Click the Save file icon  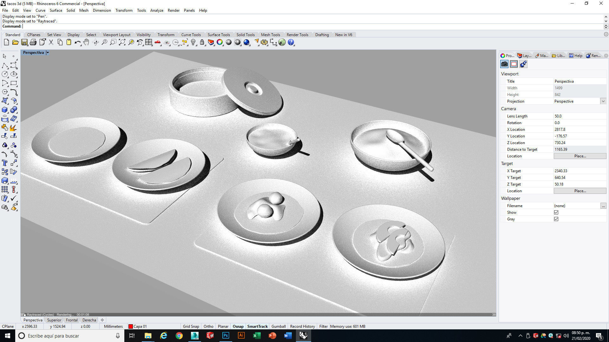click(24, 42)
